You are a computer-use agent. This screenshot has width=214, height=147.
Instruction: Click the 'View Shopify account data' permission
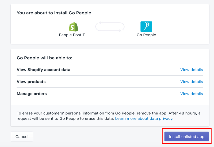43,70
